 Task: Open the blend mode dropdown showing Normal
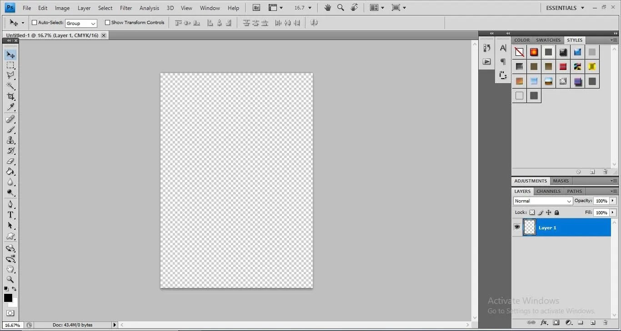[x=542, y=201]
